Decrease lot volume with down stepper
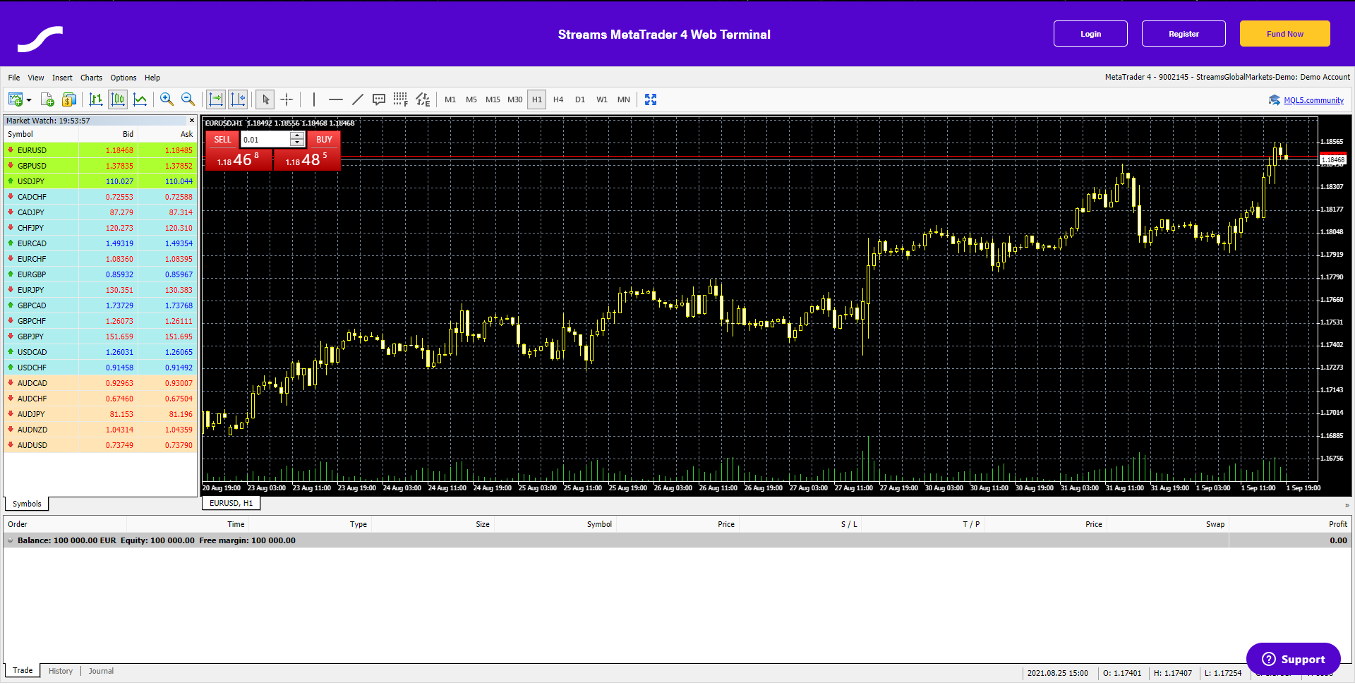 297,143
